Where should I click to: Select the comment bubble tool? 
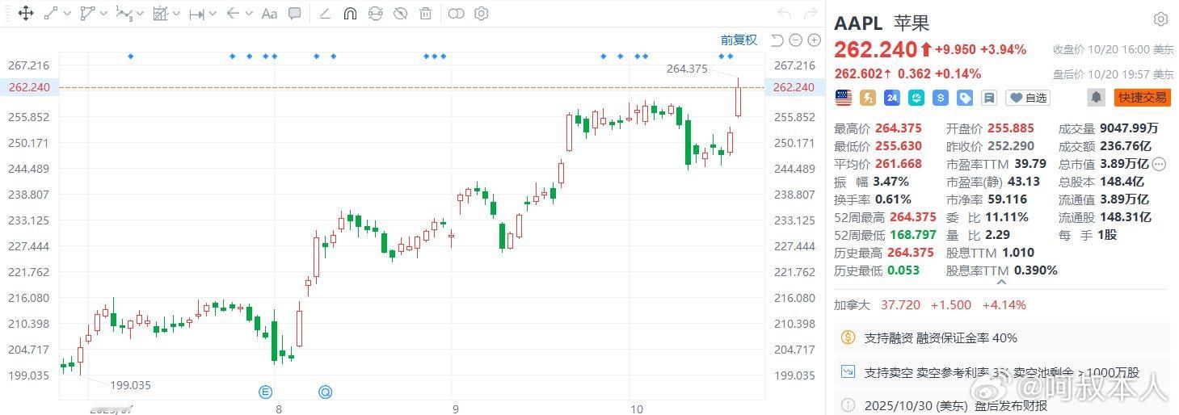pyautogui.click(x=295, y=13)
